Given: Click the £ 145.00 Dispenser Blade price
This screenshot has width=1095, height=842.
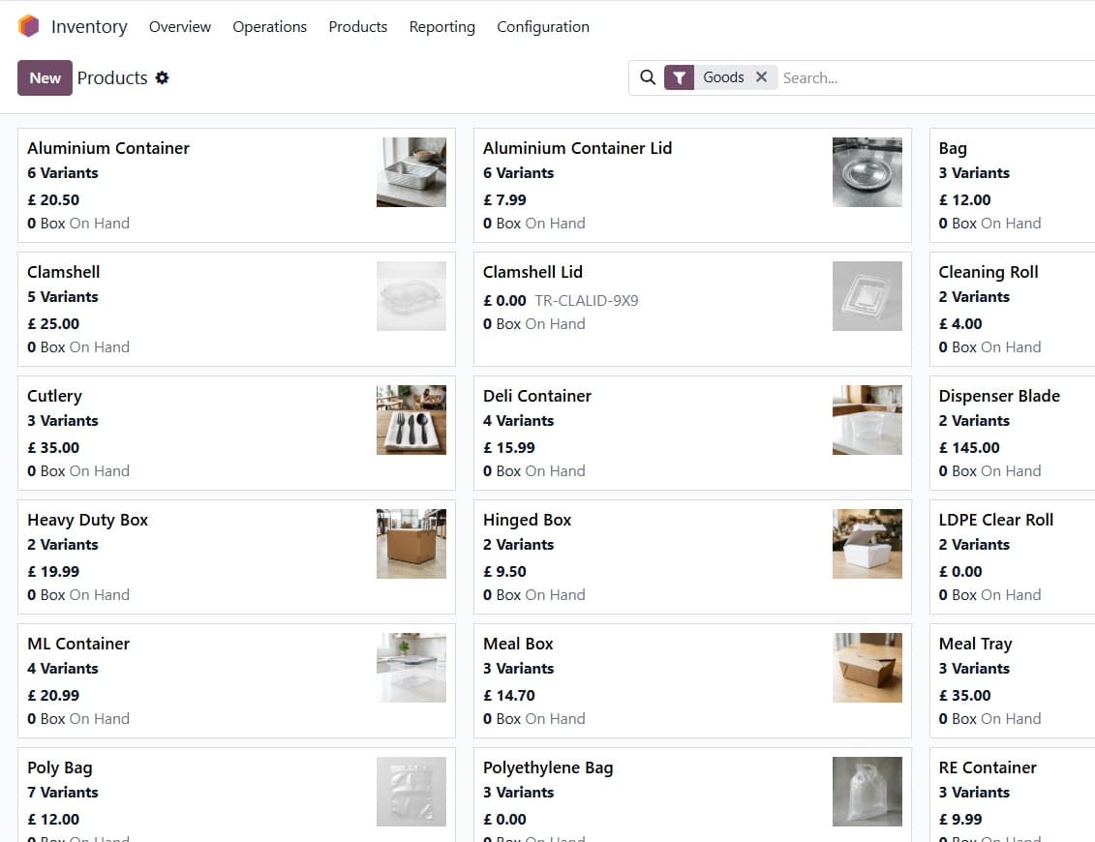Looking at the screenshot, I should click(x=968, y=447).
